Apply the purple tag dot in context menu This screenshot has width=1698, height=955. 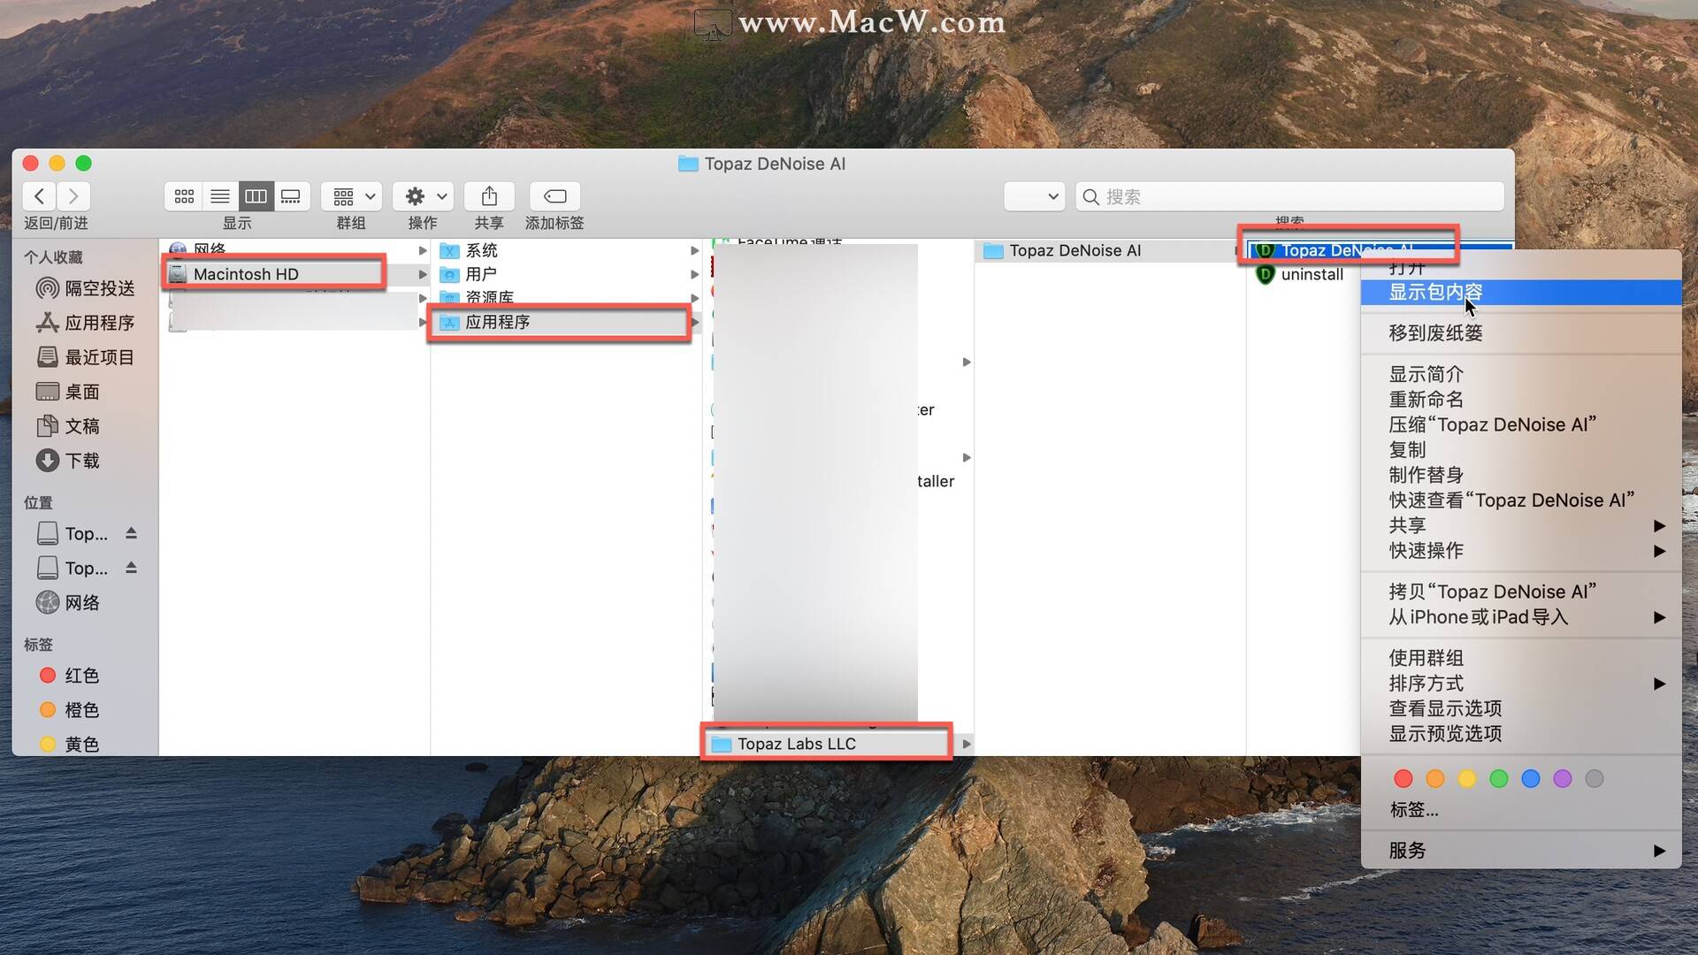pyautogui.click(x=1563, y=778)
